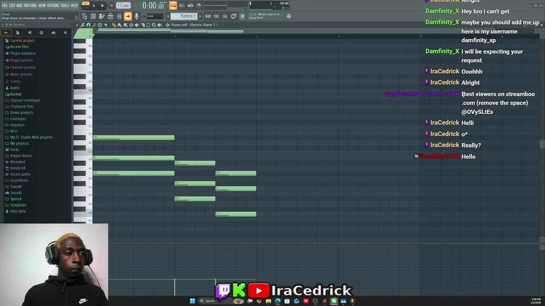Open the EDIT menu
The width and height of the screenshot is (545, 306).
coord(12,6)
